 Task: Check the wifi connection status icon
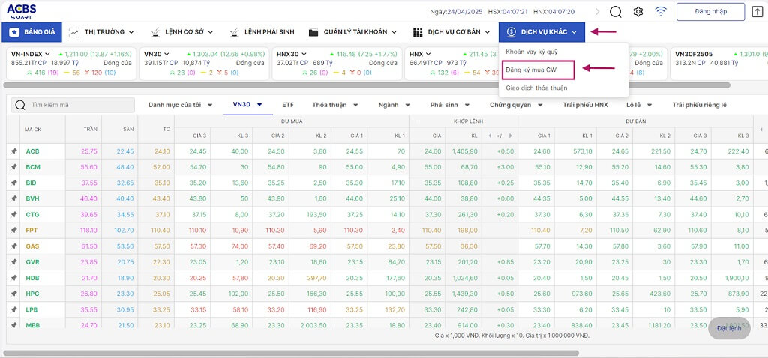[x=661, y=12]
